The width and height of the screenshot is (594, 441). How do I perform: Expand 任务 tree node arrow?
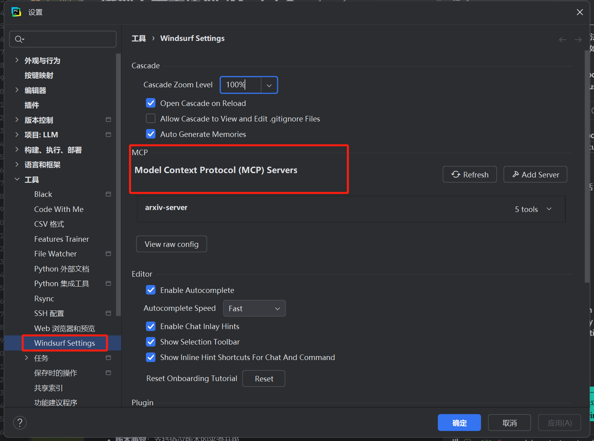pyautogui.click(x=27, y=358)
